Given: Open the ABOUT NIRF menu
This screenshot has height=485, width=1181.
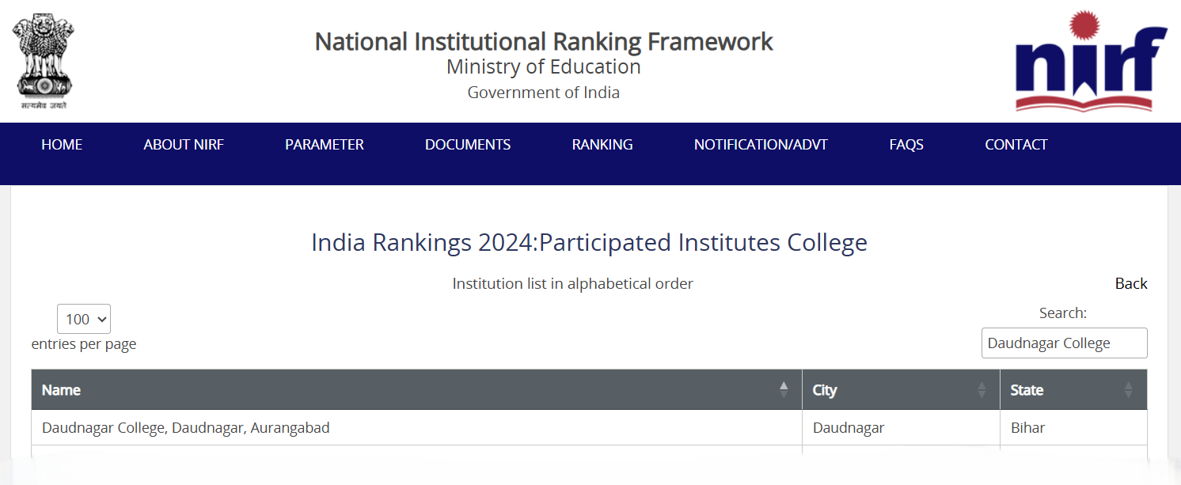Looking at the screenshot, I should click(184, 145).
